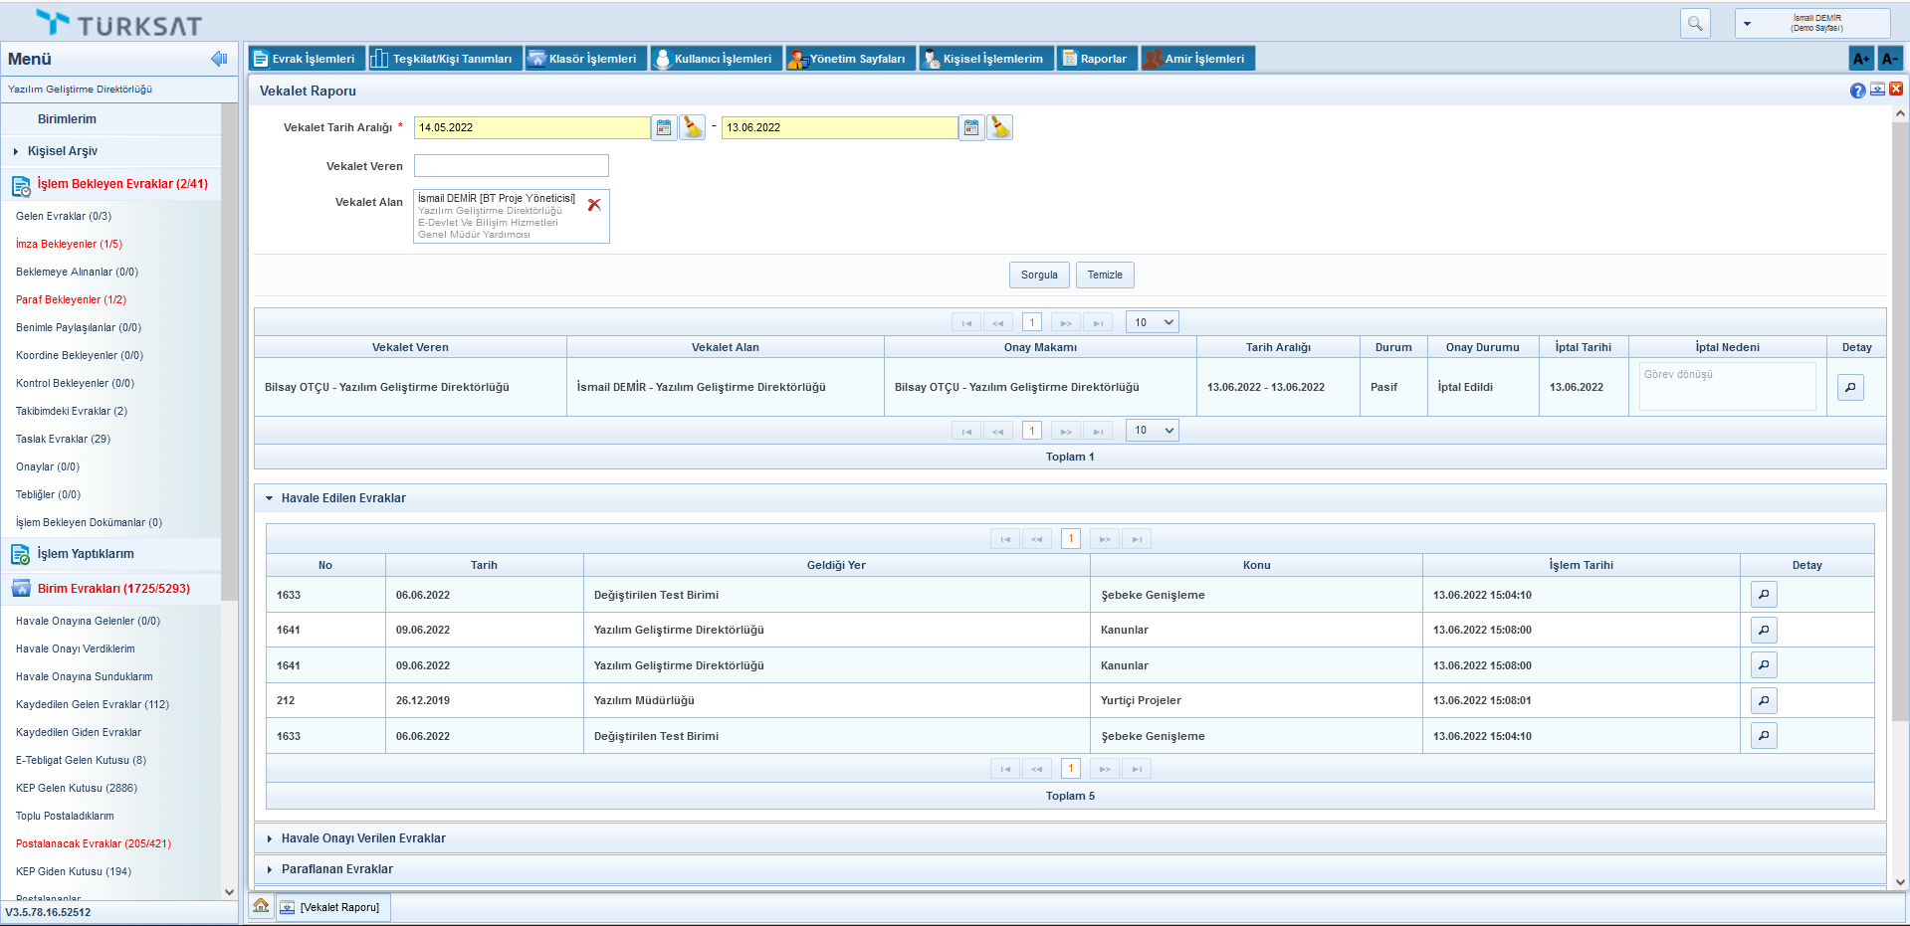Collapse Havale Edilen Evraklar section
This screenshot has height=926, width=1910.
click(343, 498)
